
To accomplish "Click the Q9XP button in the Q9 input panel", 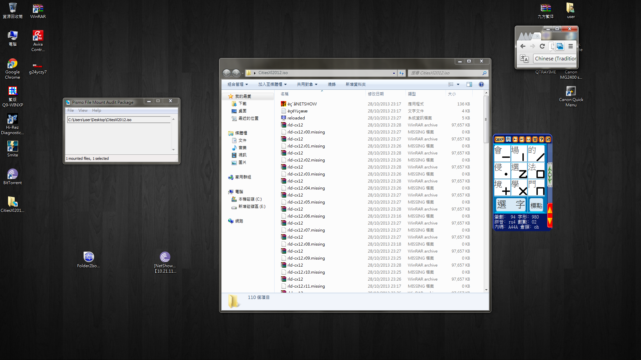I will (x=499, y=139).
